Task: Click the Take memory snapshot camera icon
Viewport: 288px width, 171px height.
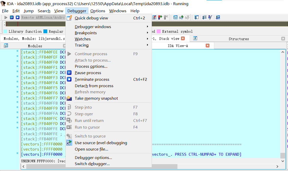Action: click(69, 98)
